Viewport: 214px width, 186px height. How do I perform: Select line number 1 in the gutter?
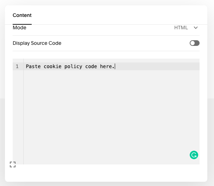coord(17,66)
